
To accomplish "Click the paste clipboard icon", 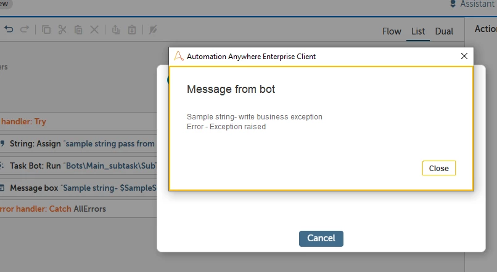I will pyautogui.click(x=78, y=30).
